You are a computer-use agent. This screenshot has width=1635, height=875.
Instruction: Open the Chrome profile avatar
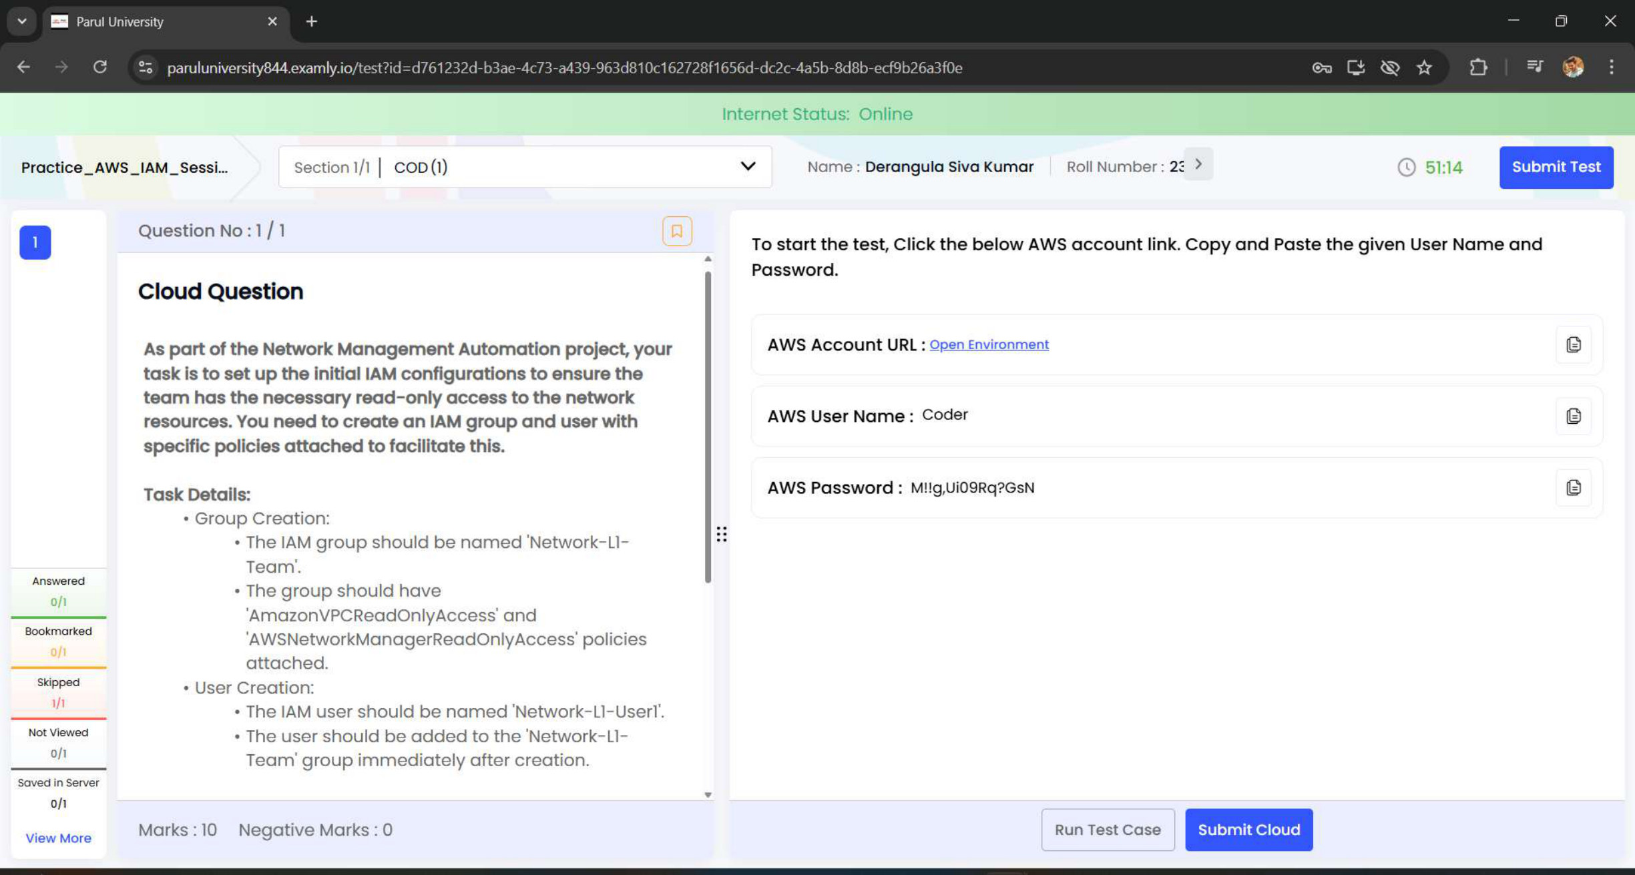1573,67
